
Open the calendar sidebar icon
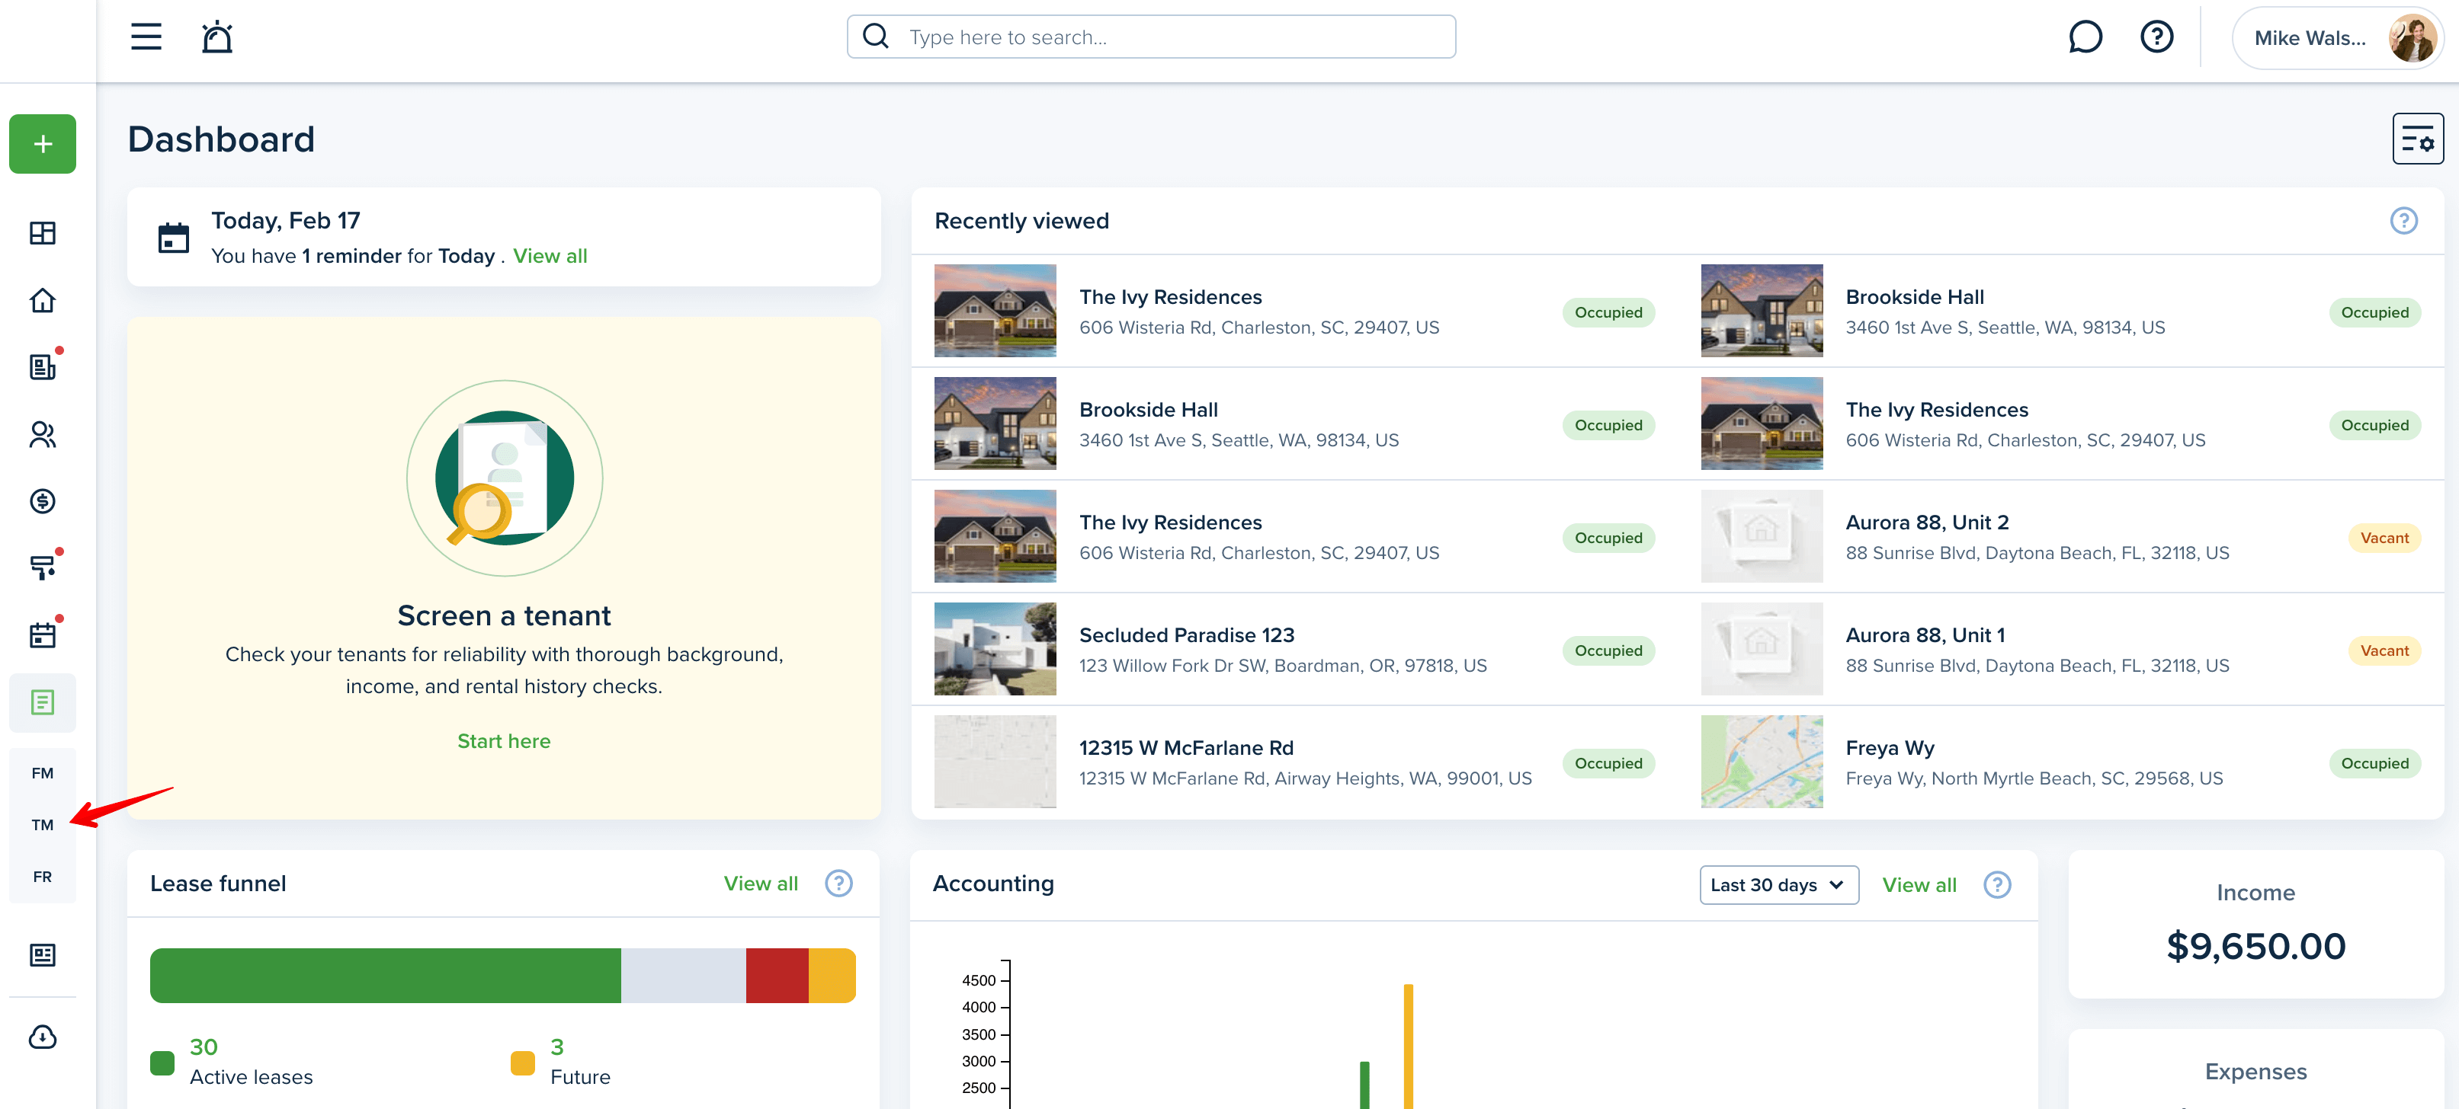[x=43, y=634]
